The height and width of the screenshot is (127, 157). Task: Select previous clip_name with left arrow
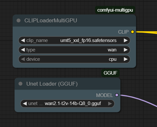23,40
